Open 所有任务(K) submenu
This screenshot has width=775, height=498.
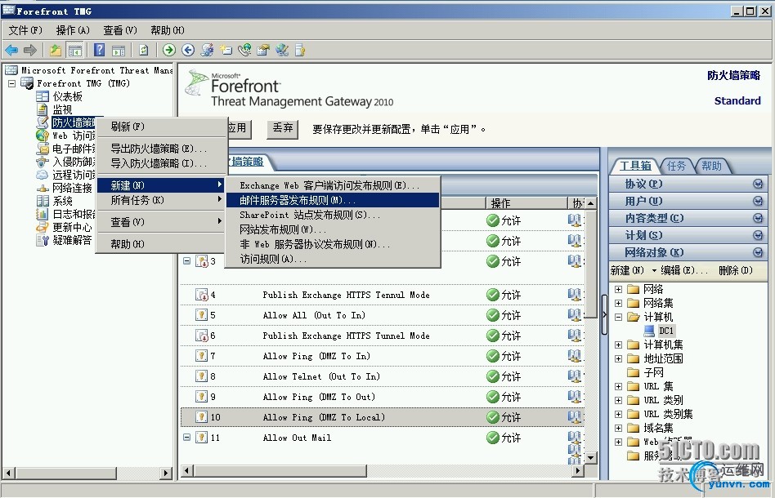(162, 200)
